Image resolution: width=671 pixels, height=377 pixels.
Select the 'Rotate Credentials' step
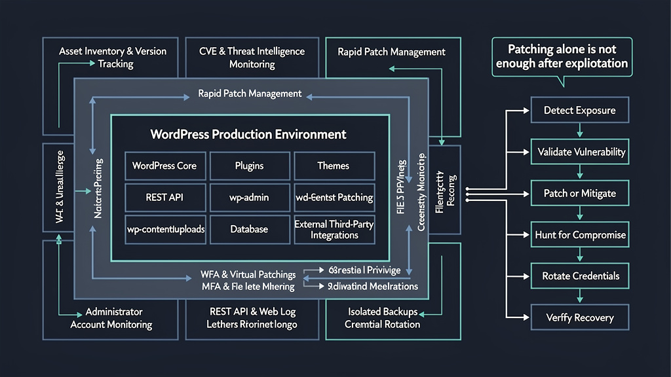point(580,276)
